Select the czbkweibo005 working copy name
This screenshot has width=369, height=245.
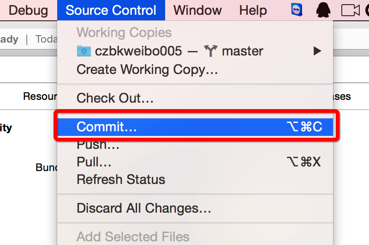pyautogui.click(x=138, y=51)
